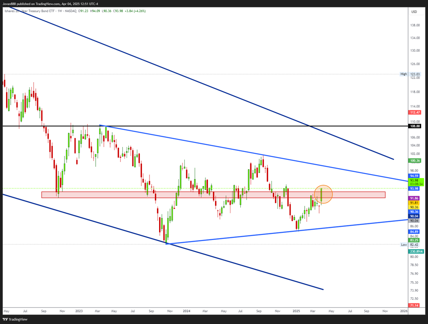428x324 pixels.
Task: Click the red 71.14 price label
Action: click(414, 305)
